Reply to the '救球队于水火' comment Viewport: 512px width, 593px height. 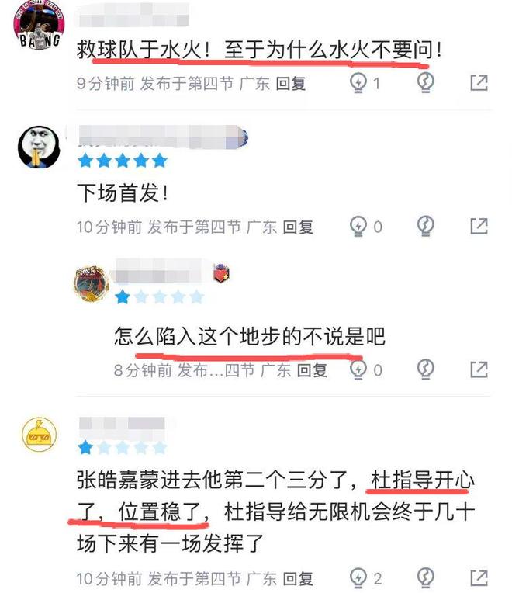[x=290, y=84]
